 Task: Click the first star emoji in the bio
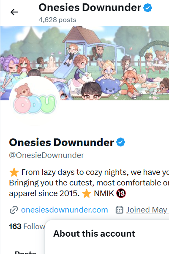pos(14,172)
